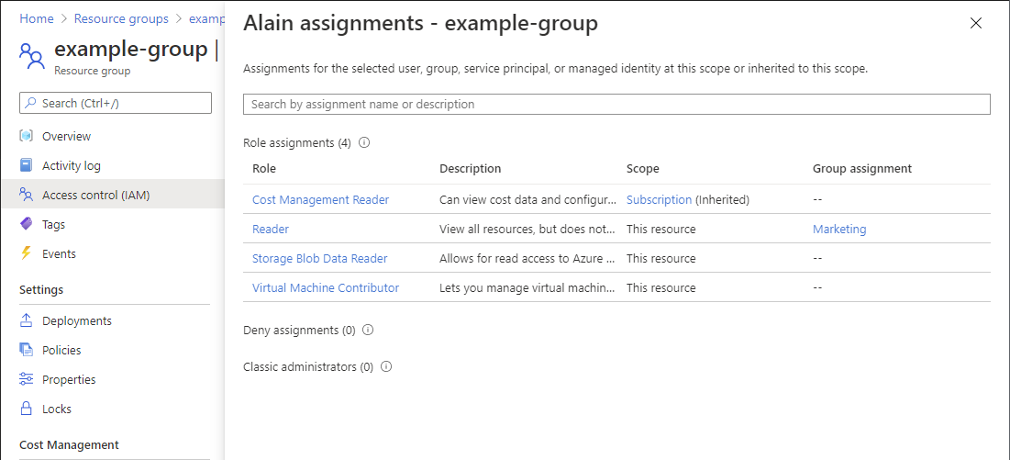Viewport: 1010px width, 460px height.
Task: Go to Resource groups breadcrumb
Action: pos(121,18)
